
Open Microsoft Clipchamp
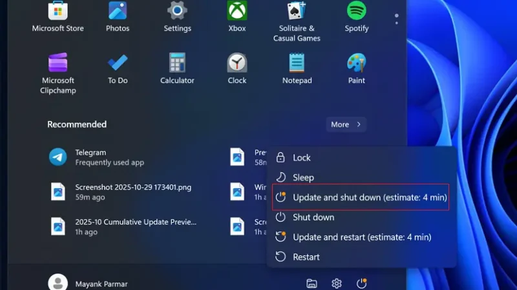(x=58, y=73)
